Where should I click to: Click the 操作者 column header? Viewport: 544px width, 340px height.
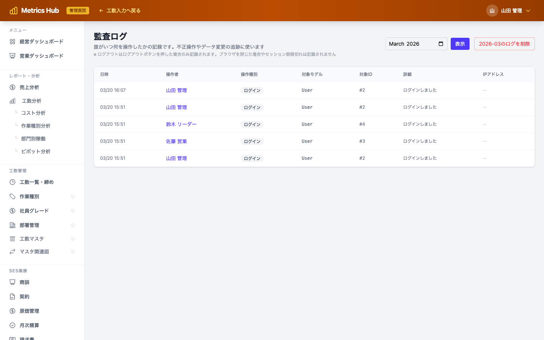tap(172, 74)
